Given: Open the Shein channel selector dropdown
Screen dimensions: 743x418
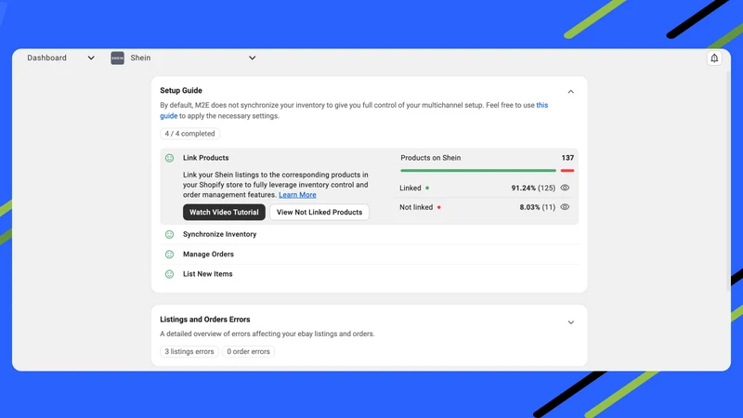Looking at the screenshot, I should pyautogui.click(x=184, y=58).
